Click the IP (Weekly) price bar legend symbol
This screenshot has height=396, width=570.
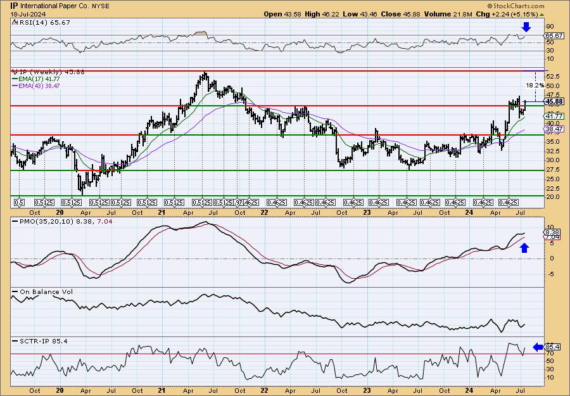(x=15, y=72)
